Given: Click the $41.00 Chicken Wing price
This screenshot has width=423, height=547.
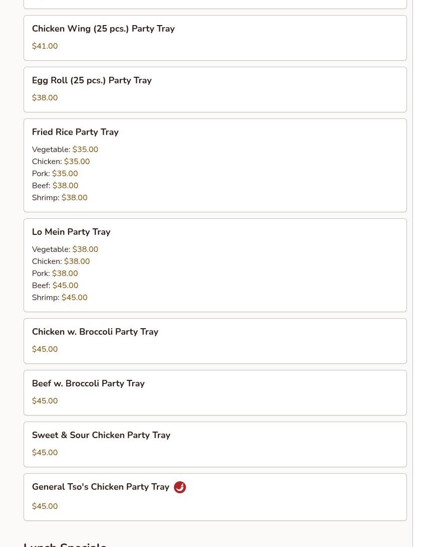Looking at the screenshot, I should tap(45, 46).
